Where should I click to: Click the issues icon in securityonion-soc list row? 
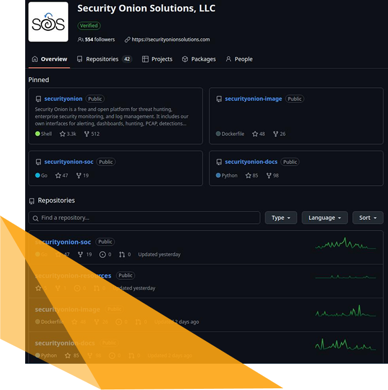[102, 255]
